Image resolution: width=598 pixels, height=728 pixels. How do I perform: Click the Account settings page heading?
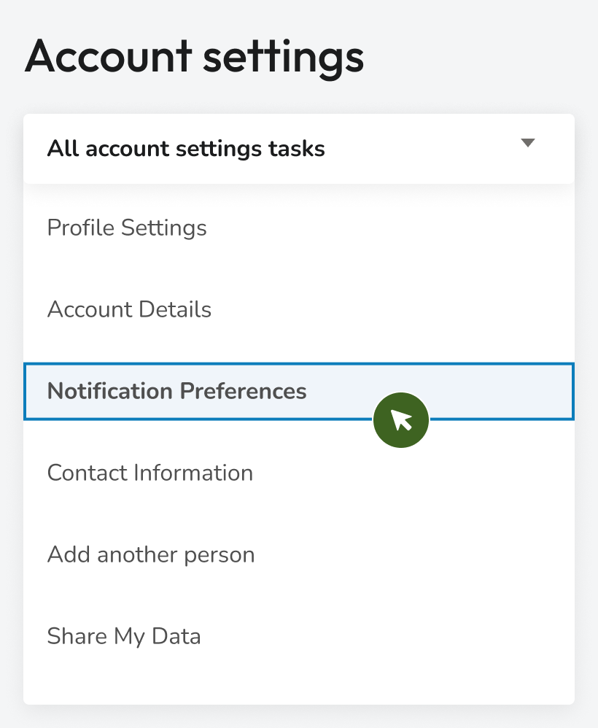coord(194,57)
